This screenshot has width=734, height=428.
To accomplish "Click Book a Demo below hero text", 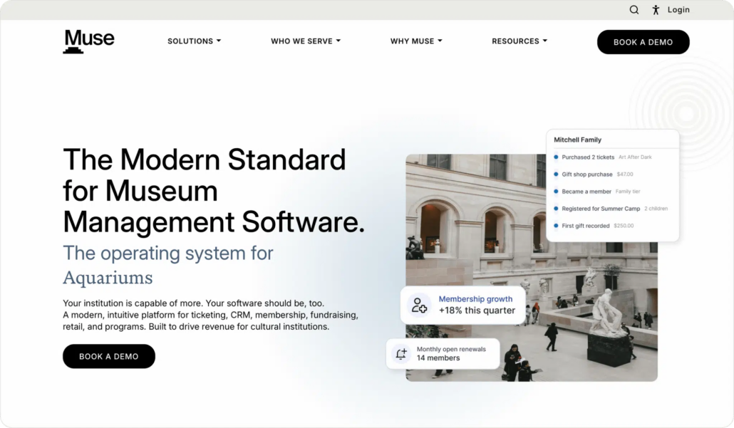I will 109,357.
